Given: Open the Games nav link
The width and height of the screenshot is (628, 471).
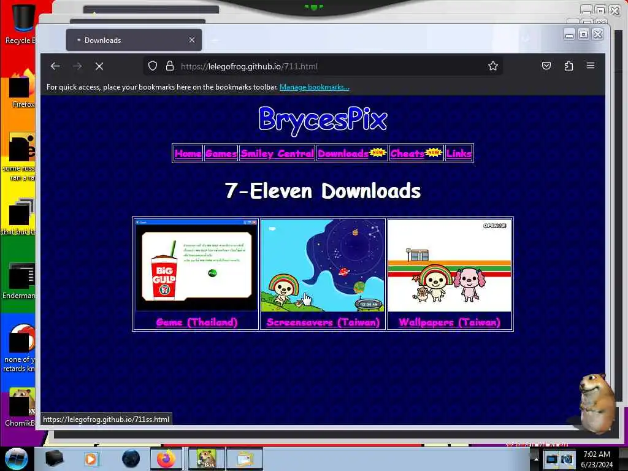Looking at the screenshot, I should [221, 153].
